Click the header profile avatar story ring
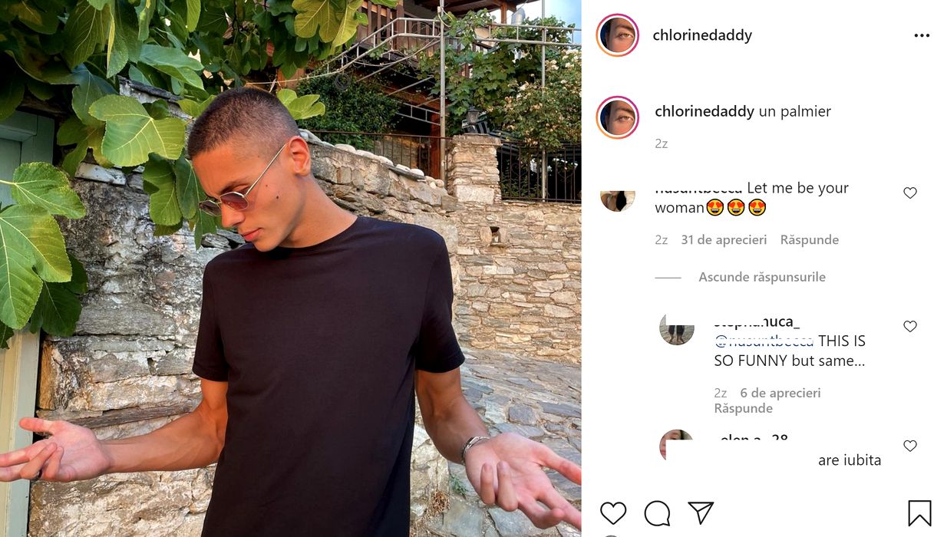The height and width of the screenshot is (537, 947). [x=617, y=35]
